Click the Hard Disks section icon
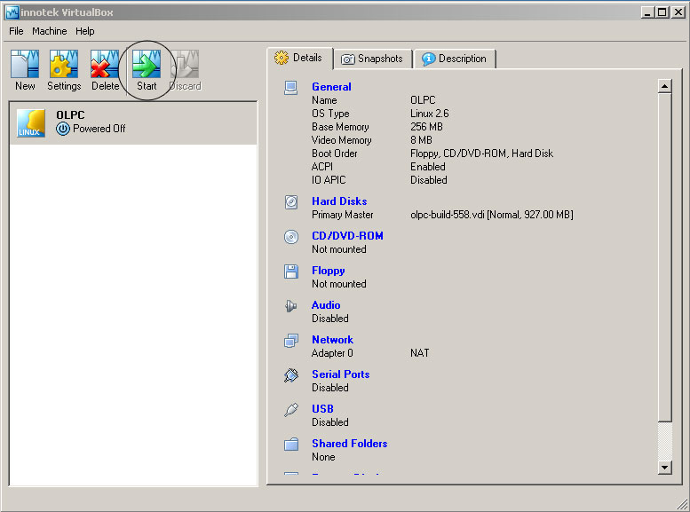The width and height of the screenshot is (690, 512). point(291,202)
